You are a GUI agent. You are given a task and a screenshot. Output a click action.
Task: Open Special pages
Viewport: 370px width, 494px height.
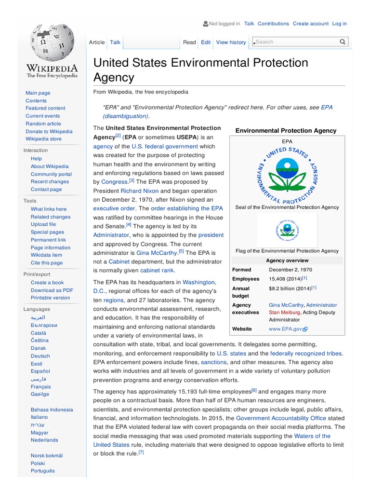[47, 232]
